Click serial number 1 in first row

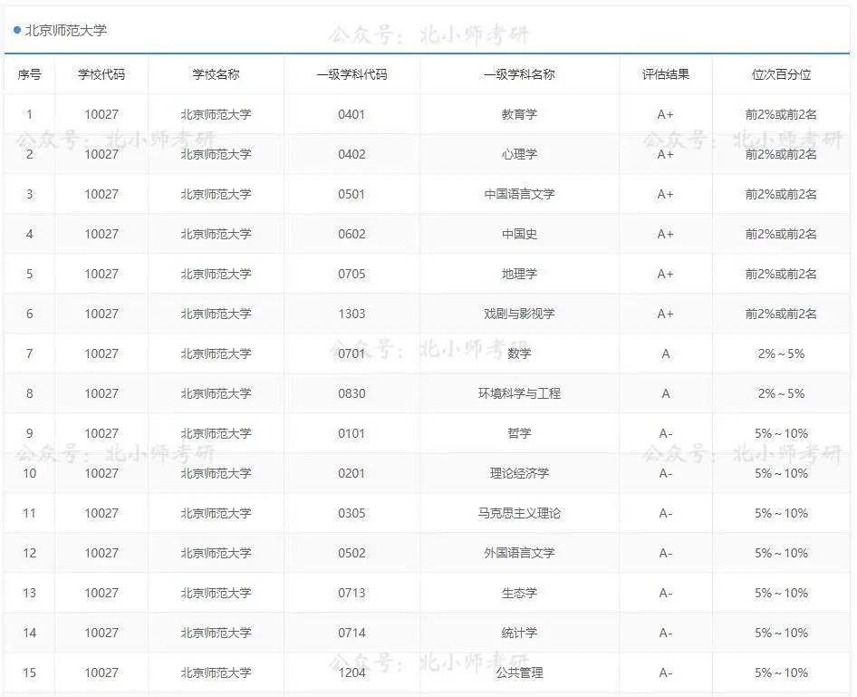(x=30, y=114)
